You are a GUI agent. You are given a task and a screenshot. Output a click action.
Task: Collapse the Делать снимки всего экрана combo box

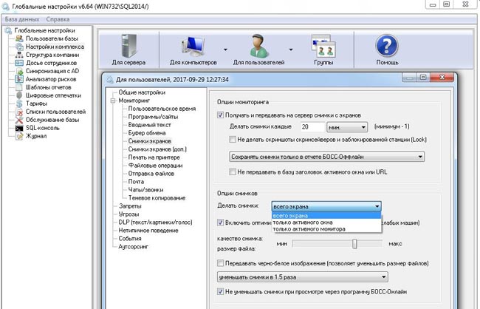(x=326, y=206)
